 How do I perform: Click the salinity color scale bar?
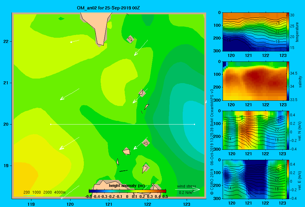point(288,81)
